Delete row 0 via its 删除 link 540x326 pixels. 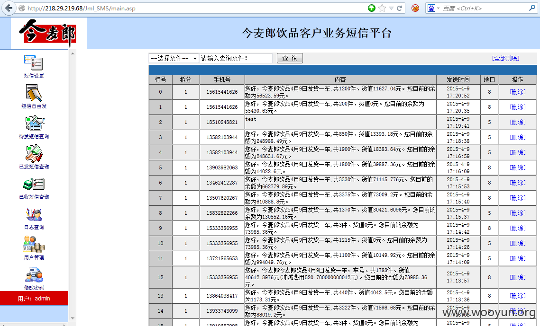click(518, 92)
